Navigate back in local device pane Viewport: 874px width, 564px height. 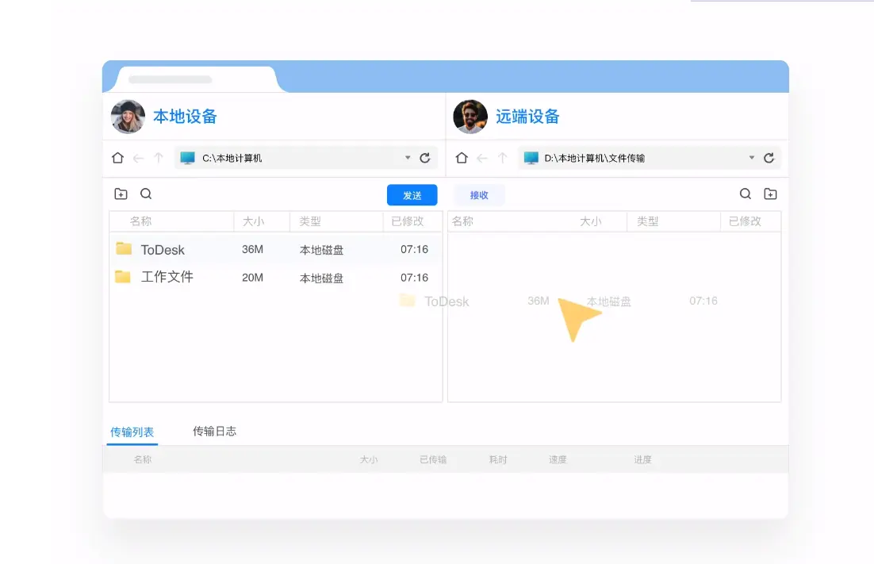(x=138, y=159)
